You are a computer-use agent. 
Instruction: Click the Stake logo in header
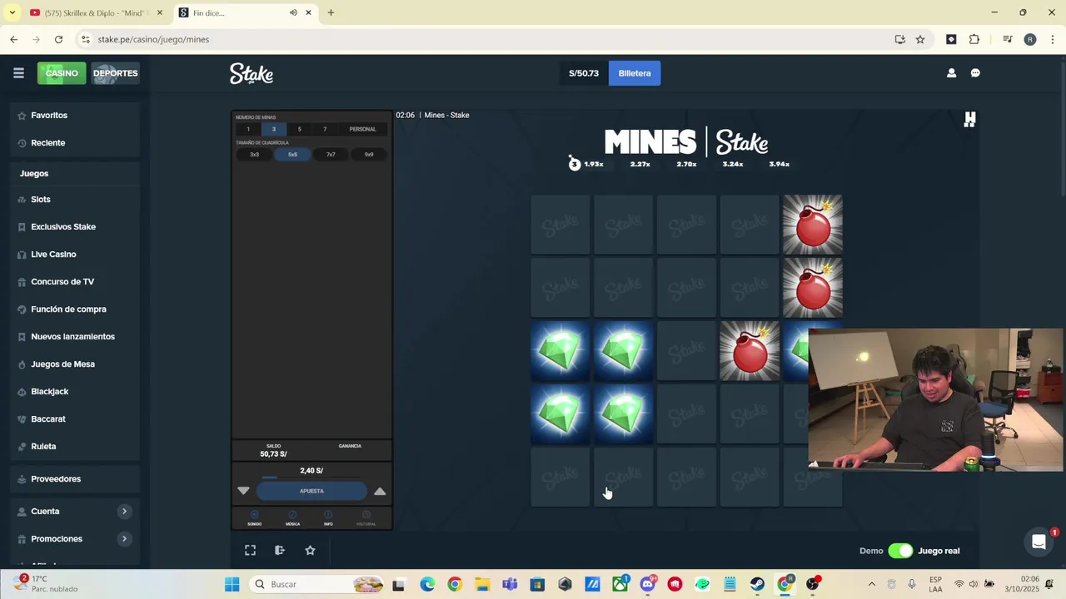[x=252, y=73]
